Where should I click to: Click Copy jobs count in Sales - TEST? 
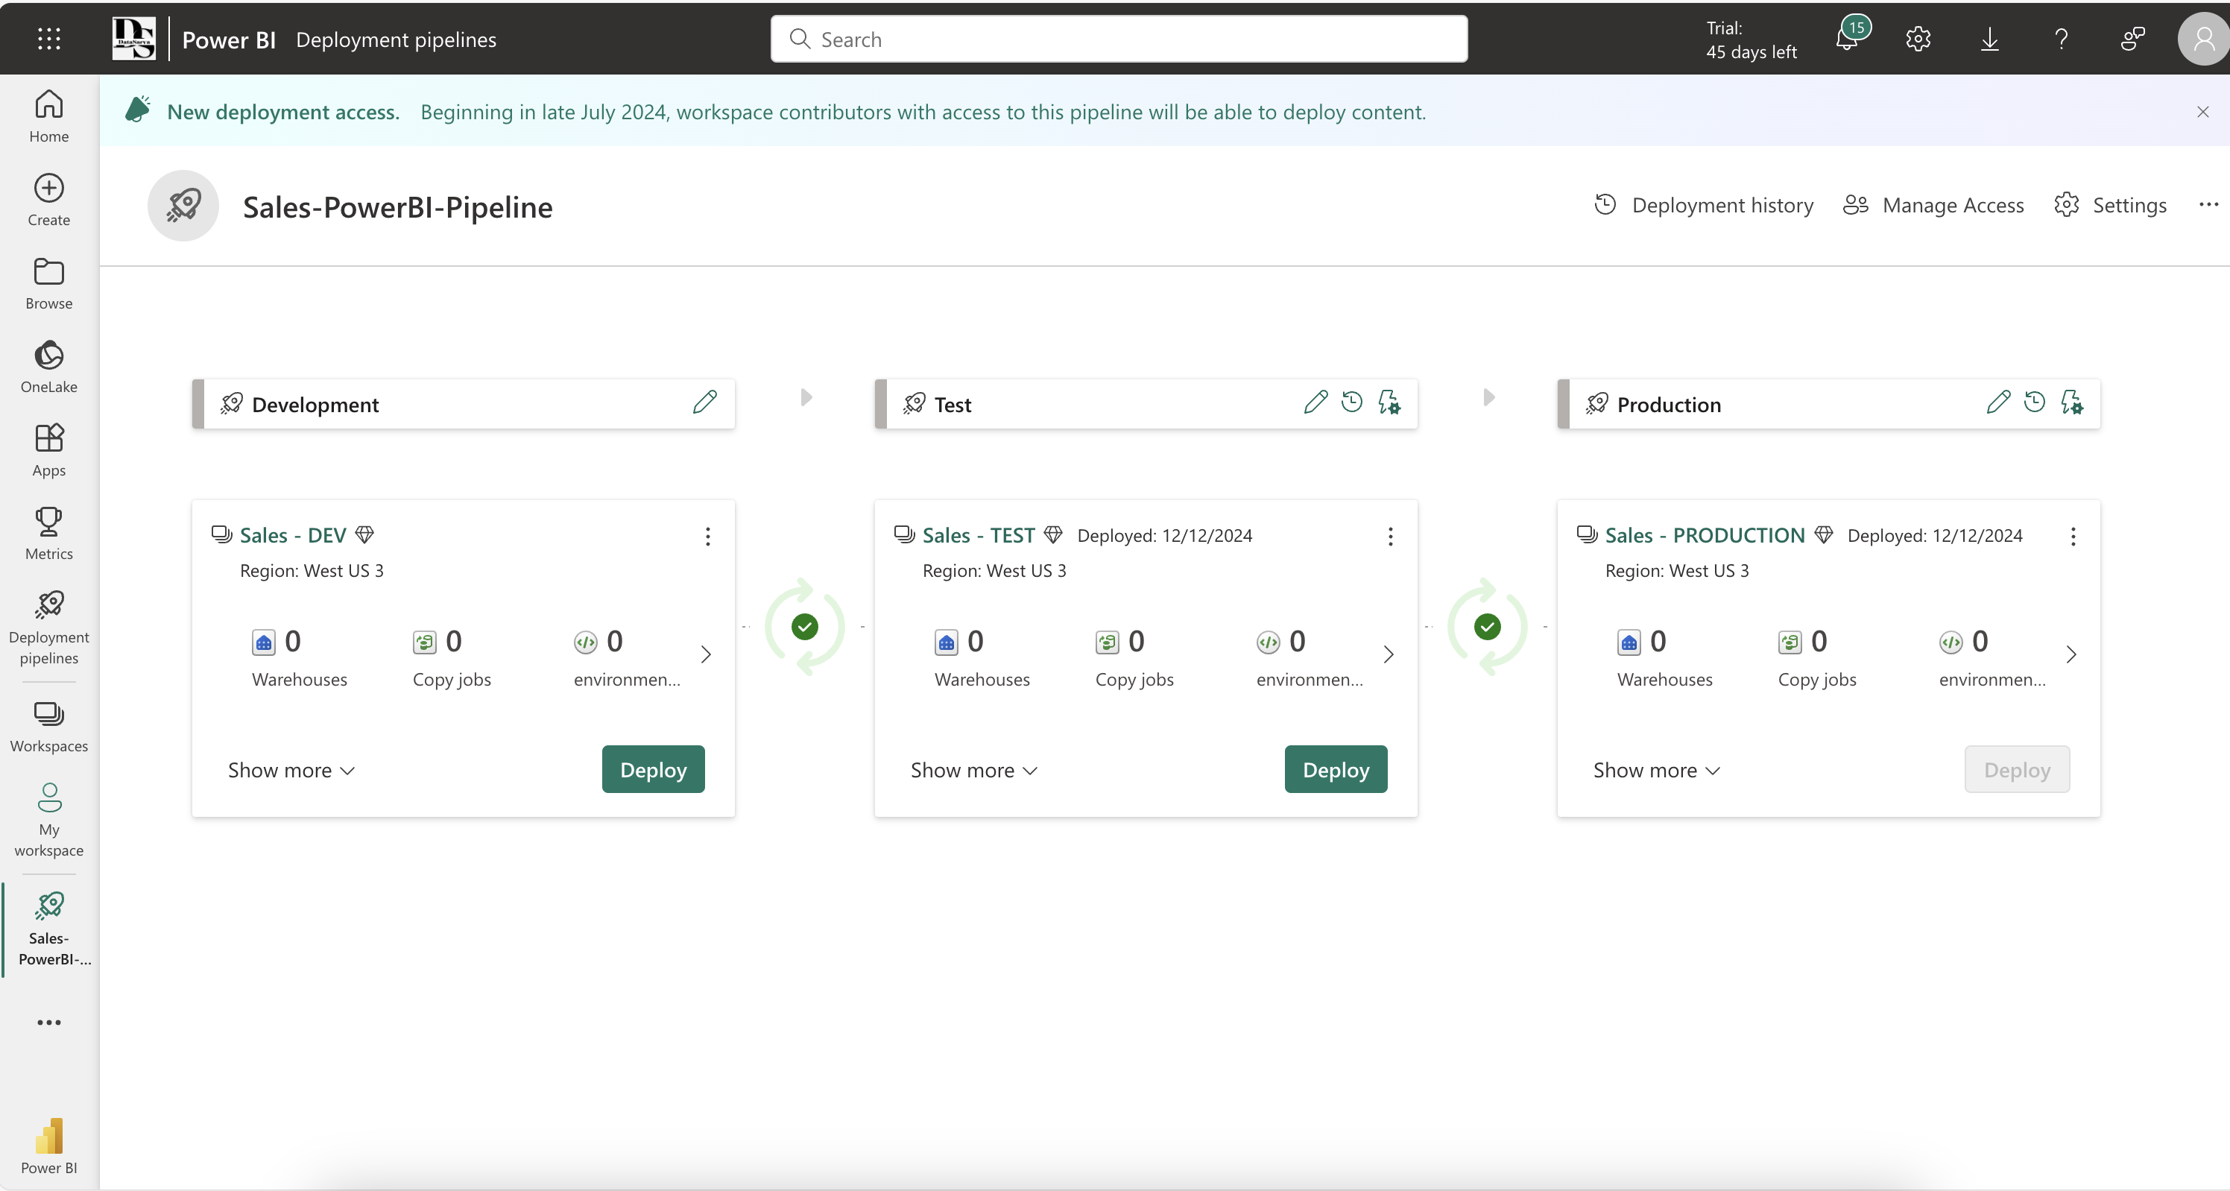pos(1134,658)
